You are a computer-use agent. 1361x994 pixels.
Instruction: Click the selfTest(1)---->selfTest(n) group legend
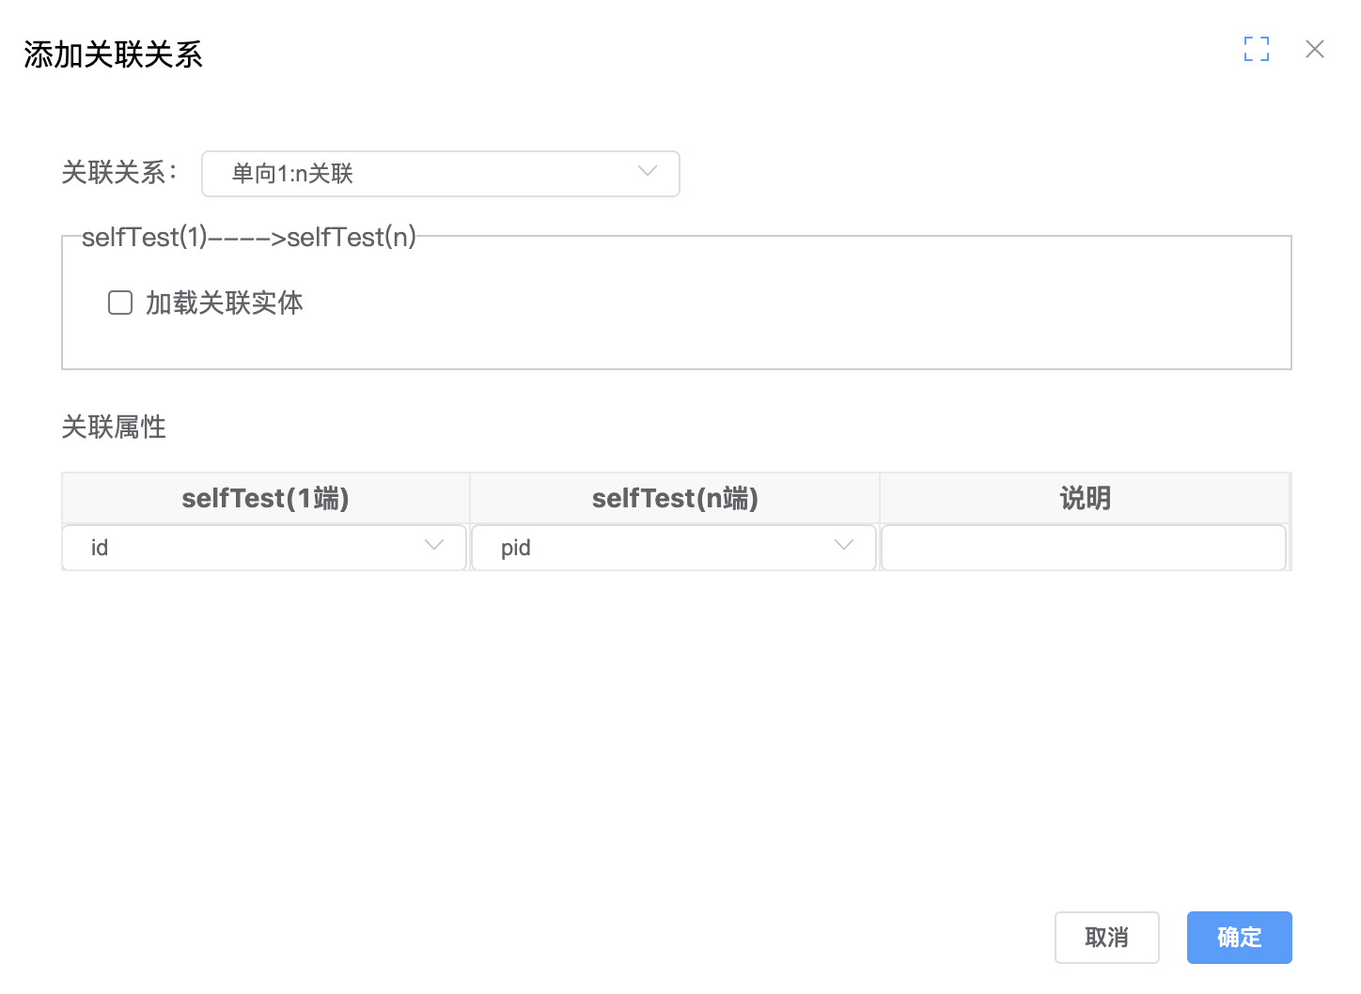[x=248, y=237]
